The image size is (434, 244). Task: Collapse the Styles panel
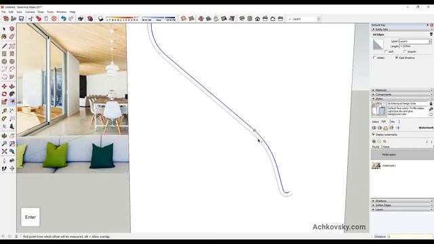(402, 99)
